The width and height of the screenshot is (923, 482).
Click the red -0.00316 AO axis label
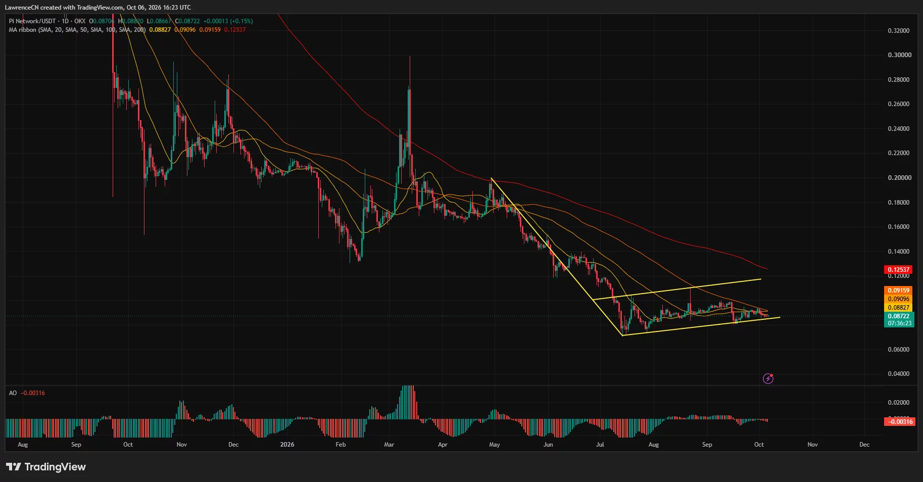click(900, 421)
